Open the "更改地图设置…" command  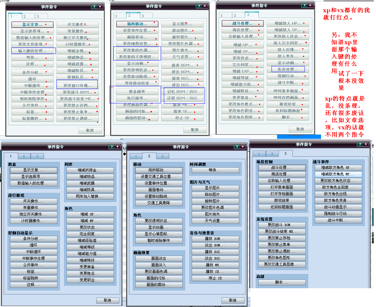pos(137,44)
